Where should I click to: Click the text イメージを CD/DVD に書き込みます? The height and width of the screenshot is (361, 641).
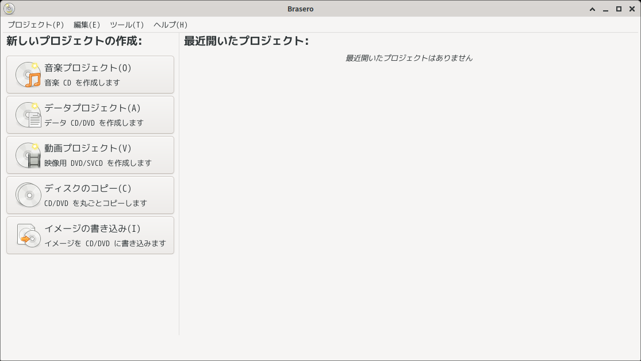(x=105, y=243)
